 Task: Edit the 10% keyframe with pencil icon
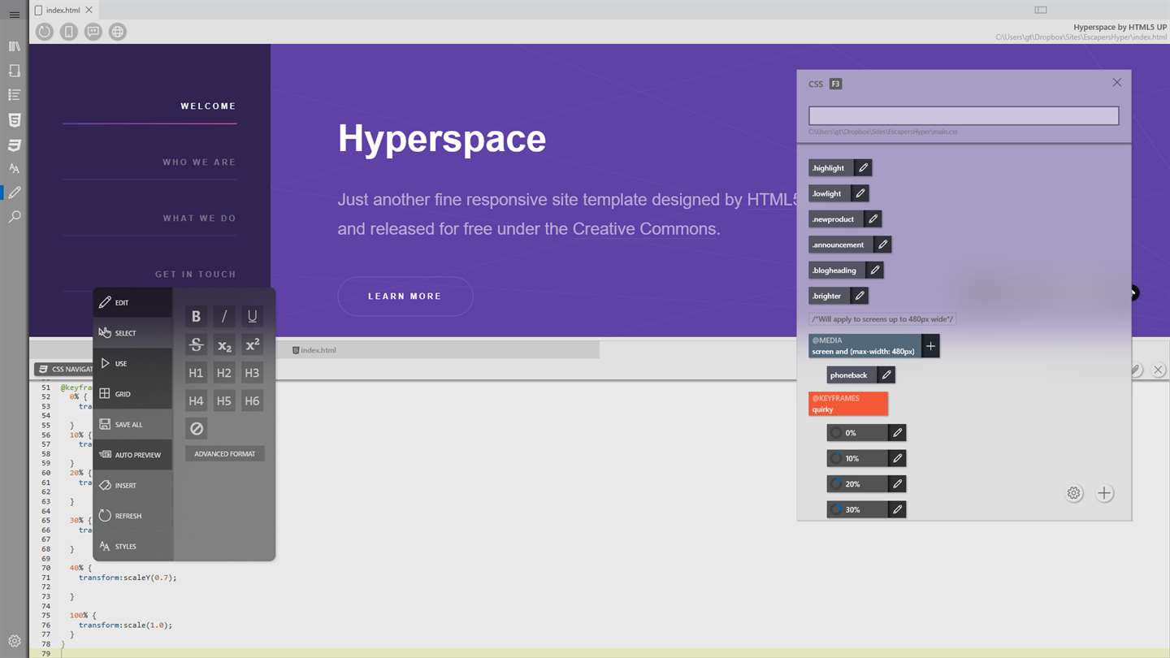(x=897, y=458)
